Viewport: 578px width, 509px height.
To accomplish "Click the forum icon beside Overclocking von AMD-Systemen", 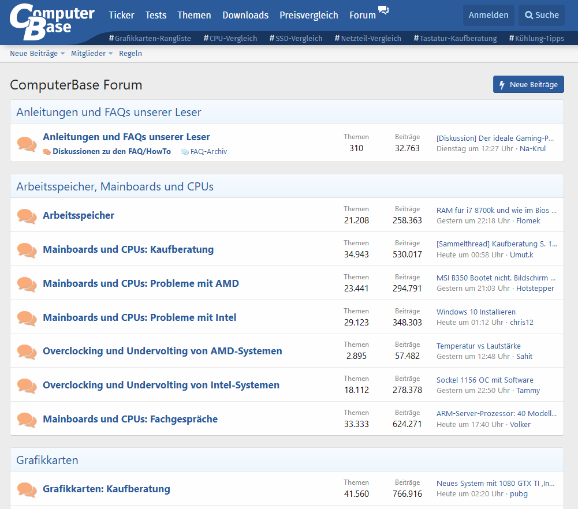I will 27,351.
